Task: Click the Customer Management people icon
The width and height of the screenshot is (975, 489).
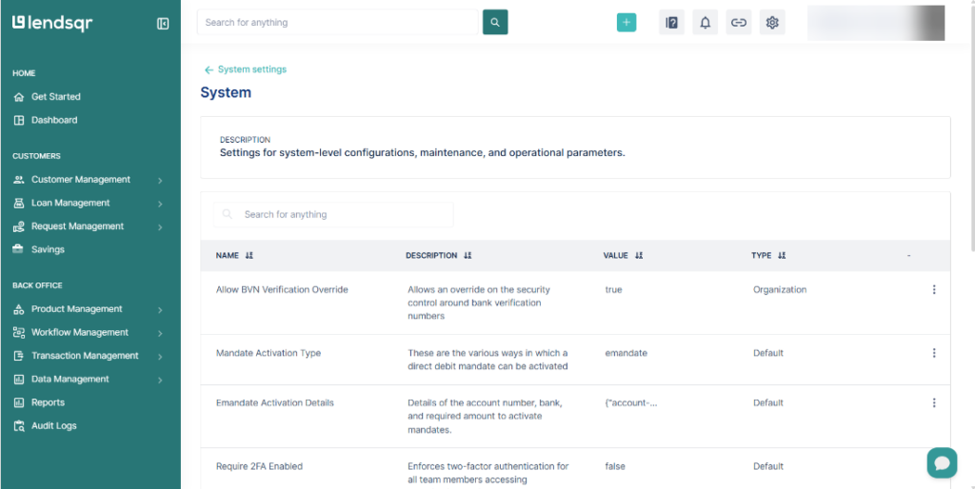Action: pyautogui.click(x=19, y=180)
